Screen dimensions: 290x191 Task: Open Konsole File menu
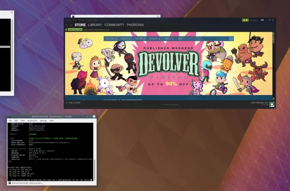pyautogui.click(x=10, y=120)
